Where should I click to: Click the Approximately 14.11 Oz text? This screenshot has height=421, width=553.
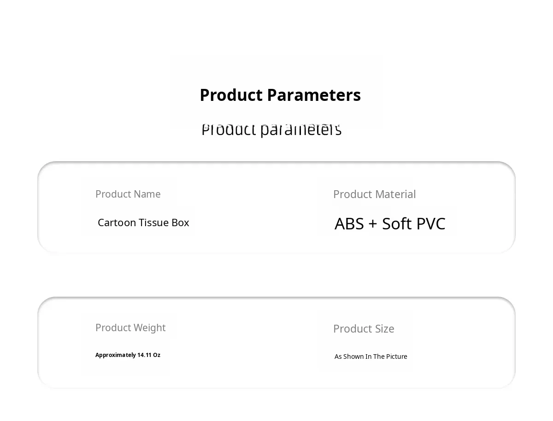[128, 355]
